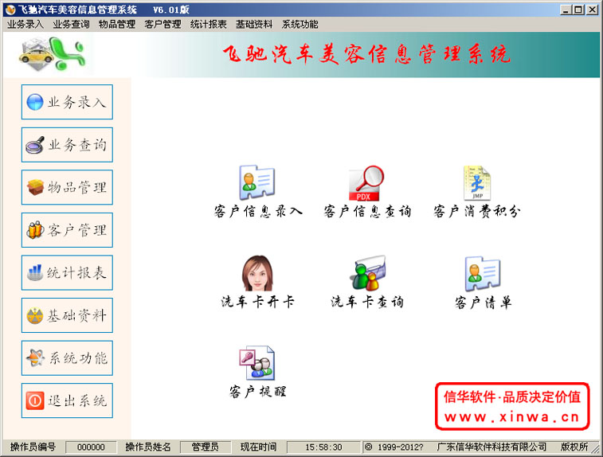This screenshot has height=457, width=603.
Task: Click the www.xinwa.cn web address
Action: tap(512, 416)
